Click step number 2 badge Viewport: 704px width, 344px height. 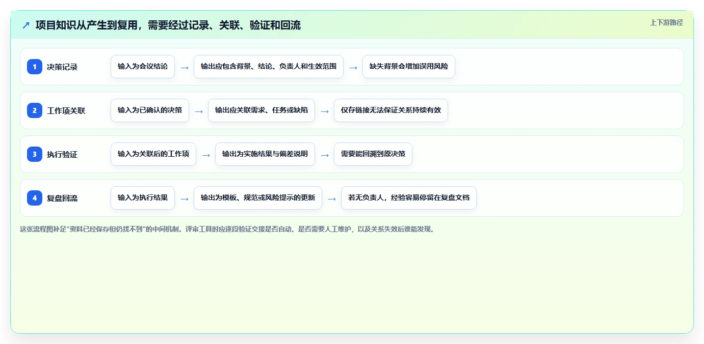[x=35, y=110]
